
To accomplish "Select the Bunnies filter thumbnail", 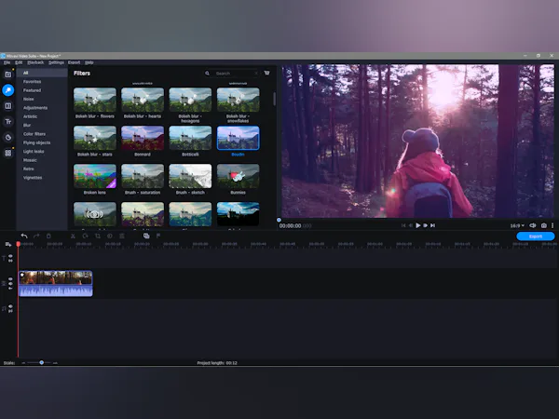I will tap(239, 176).
